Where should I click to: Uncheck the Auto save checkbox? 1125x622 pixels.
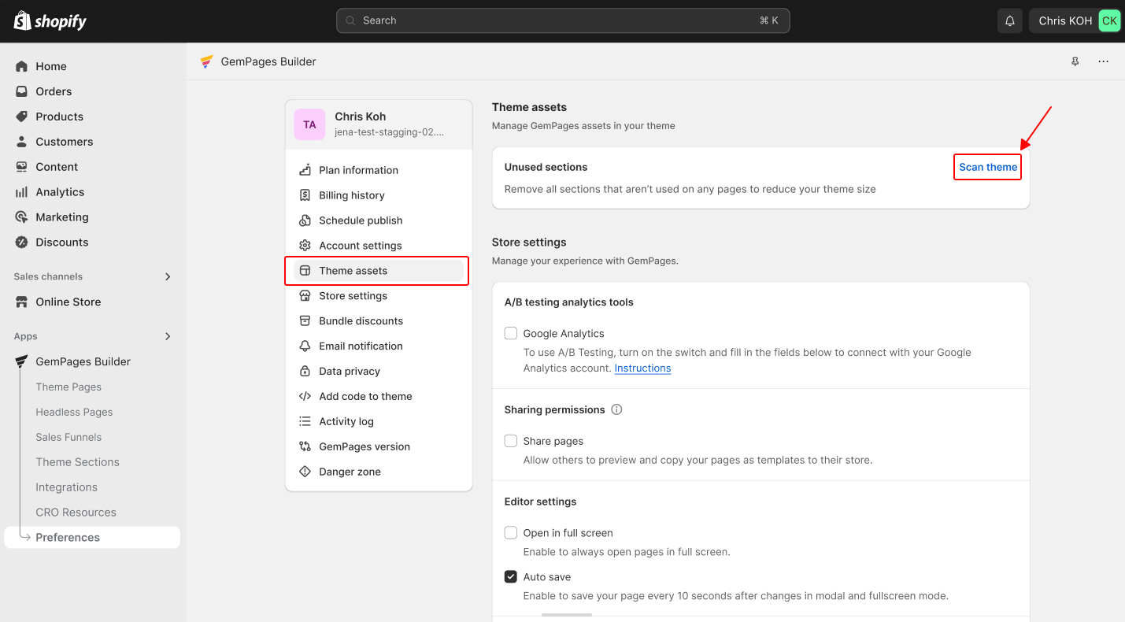click(511, 577)
